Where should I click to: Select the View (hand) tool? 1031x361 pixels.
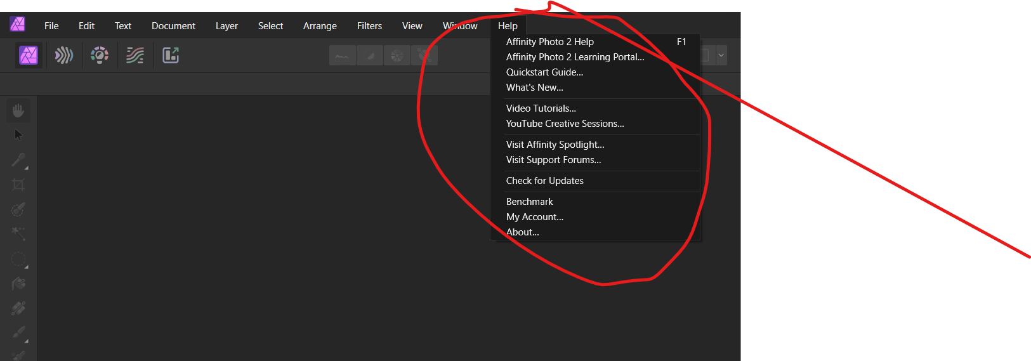point(18,110)
